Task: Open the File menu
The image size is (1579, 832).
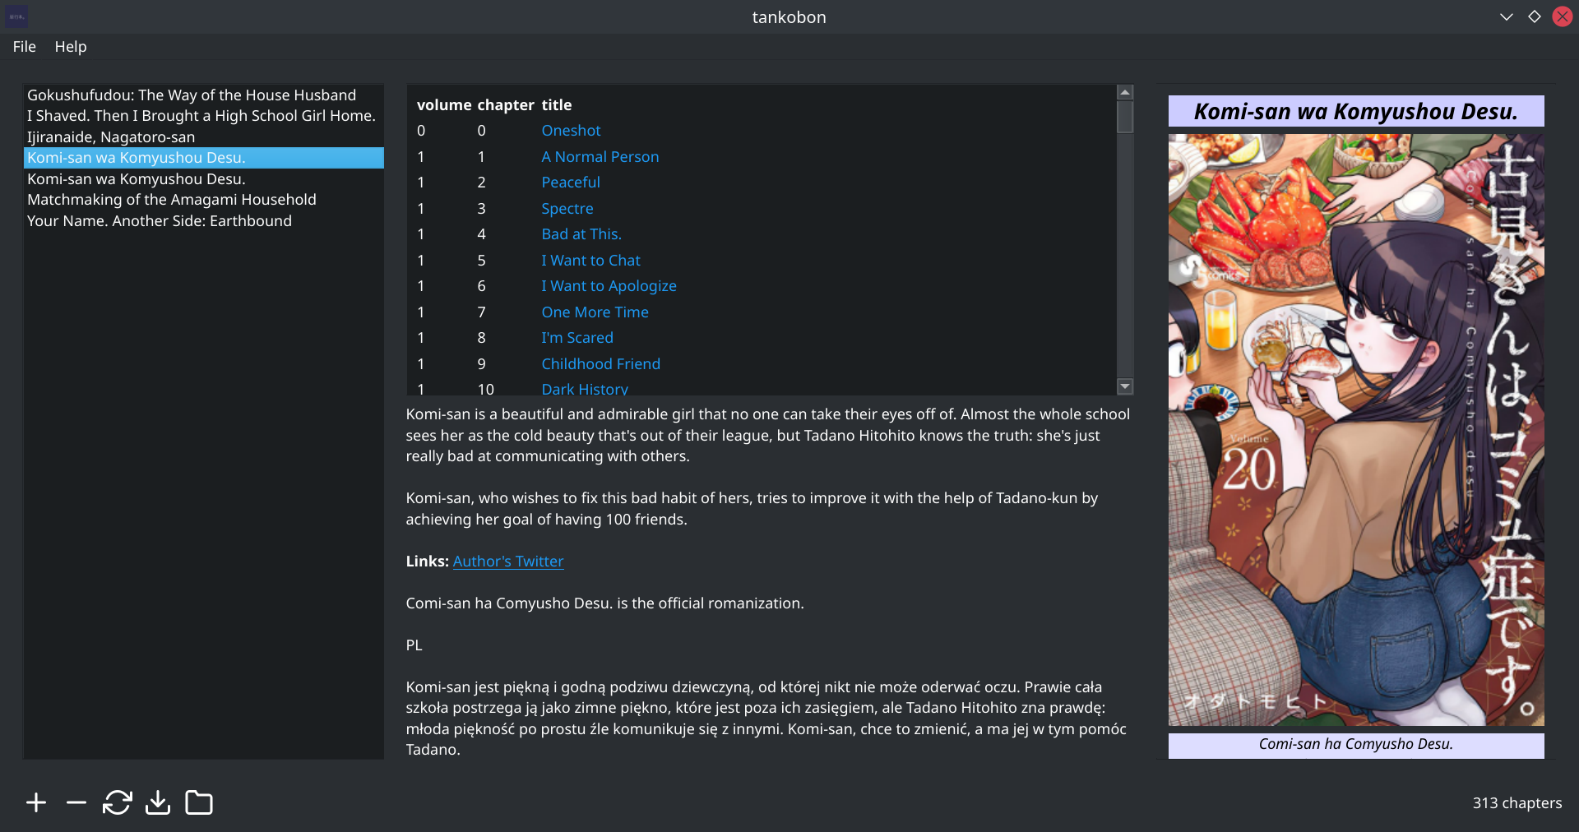Action: (x=24, y=47)
